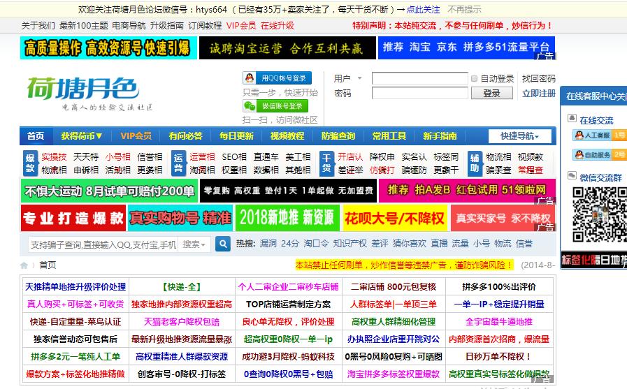Click the 爆款 category badge
The width and height of the screenshot is (627, 389).
coord(30,163)
